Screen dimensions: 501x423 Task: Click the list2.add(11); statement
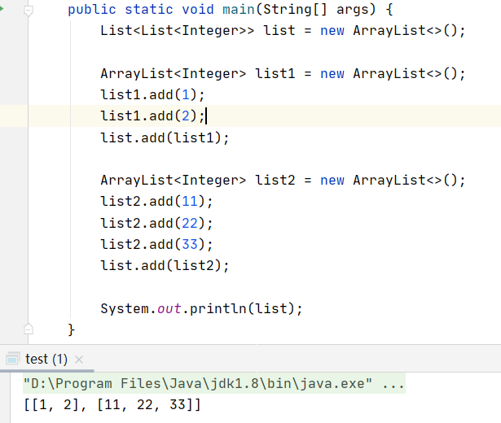156,201
